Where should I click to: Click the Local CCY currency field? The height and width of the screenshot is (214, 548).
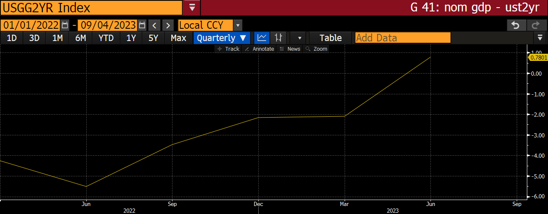coord(206,25)
